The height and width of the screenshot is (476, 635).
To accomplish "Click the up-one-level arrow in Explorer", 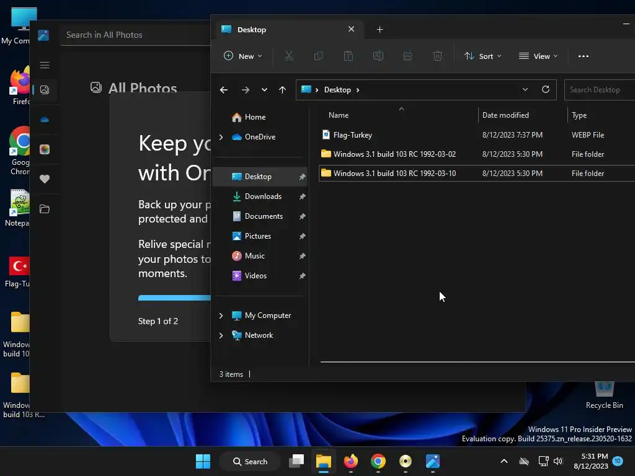I will click(282, 90).
